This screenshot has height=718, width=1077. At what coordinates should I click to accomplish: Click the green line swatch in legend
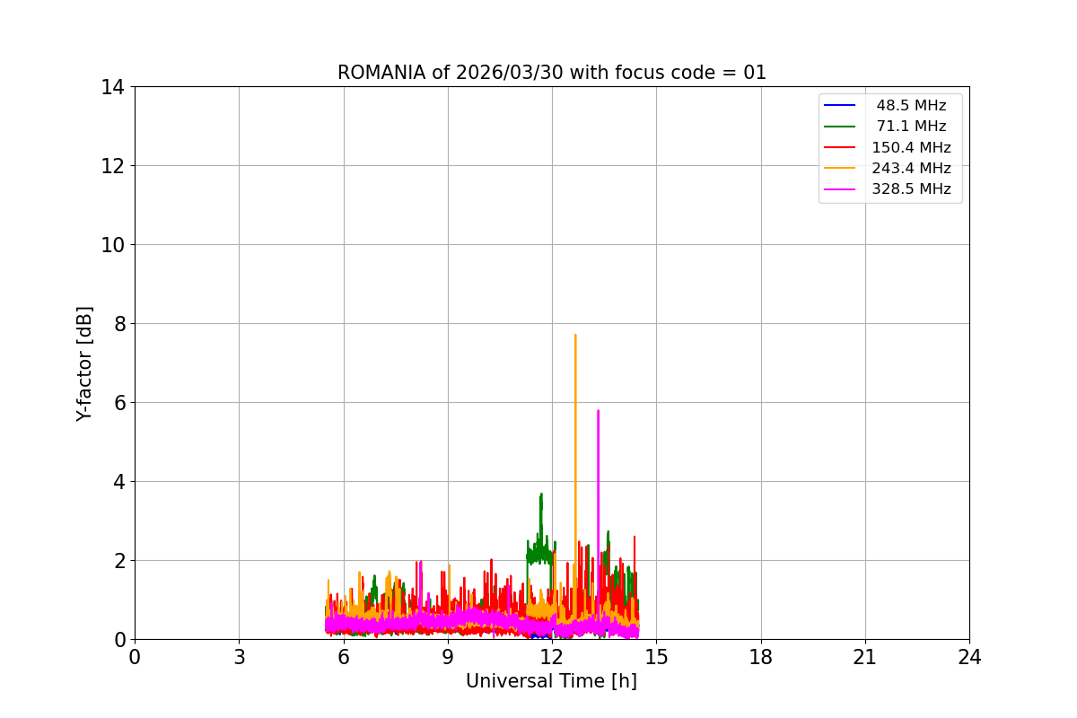tap(840, 127)
